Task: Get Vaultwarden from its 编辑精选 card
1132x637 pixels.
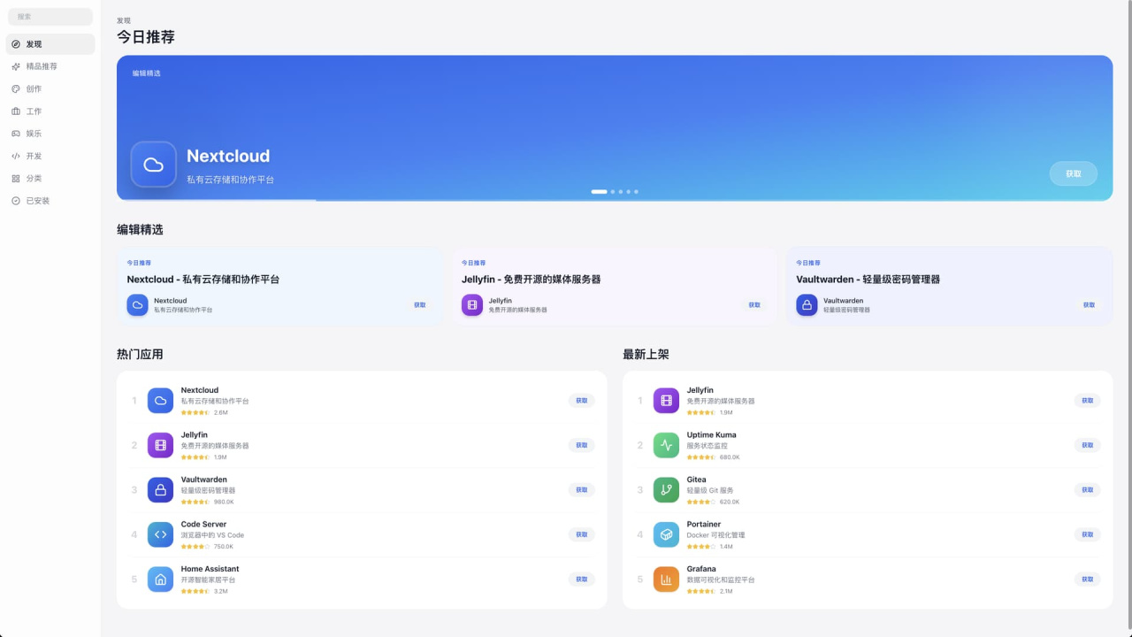Action: tap(1089, 305)
